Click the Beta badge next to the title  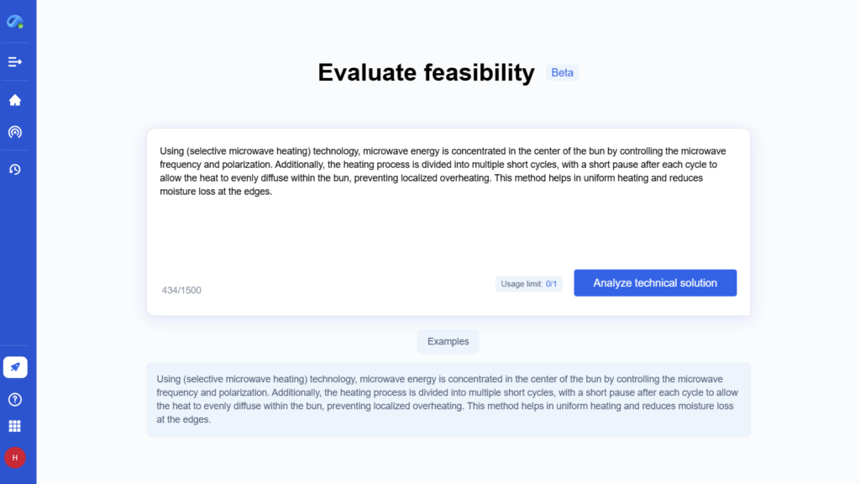562,73
